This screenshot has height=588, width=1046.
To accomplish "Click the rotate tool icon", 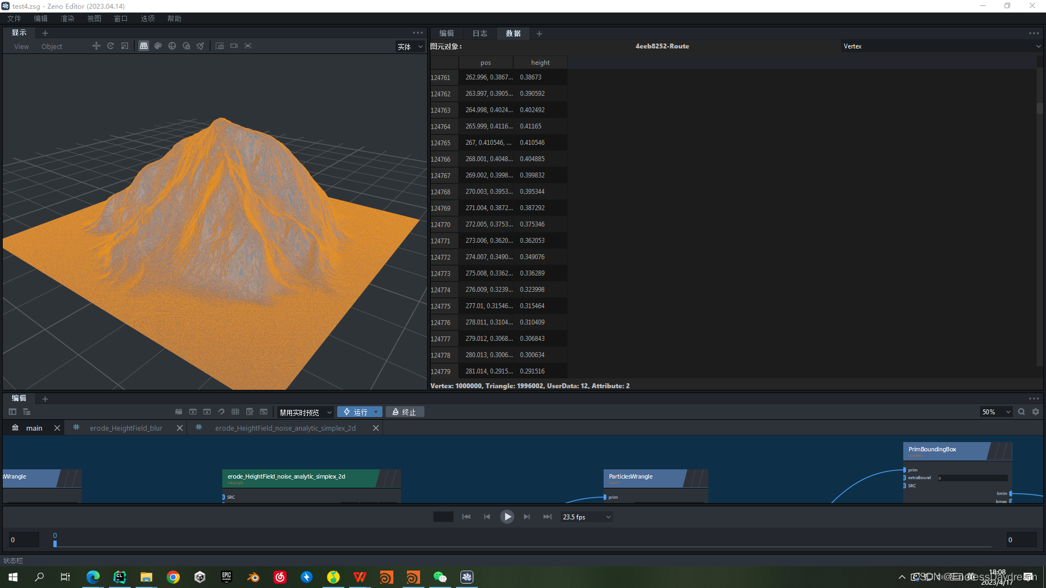I will point(111,46).
